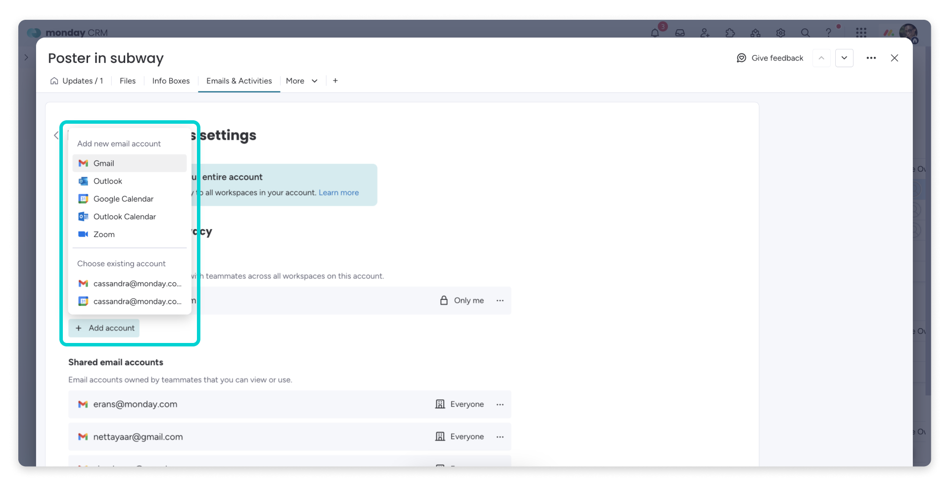Open the products switcher grid icon
Viewport: 950px width, 486px height.
click(861, 33)
